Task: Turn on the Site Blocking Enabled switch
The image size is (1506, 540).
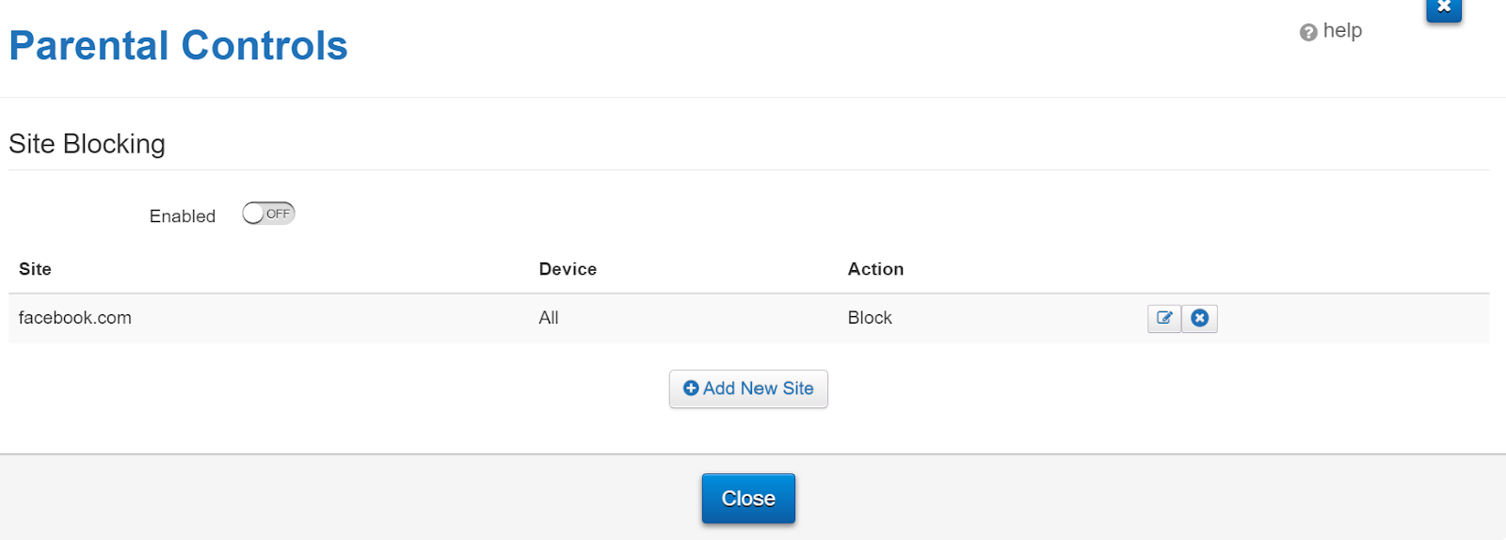Action: pyautogui.click(x=268, y=214)
